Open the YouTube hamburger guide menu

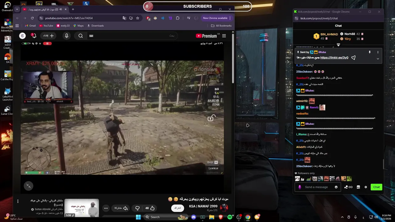pos(224,36)
